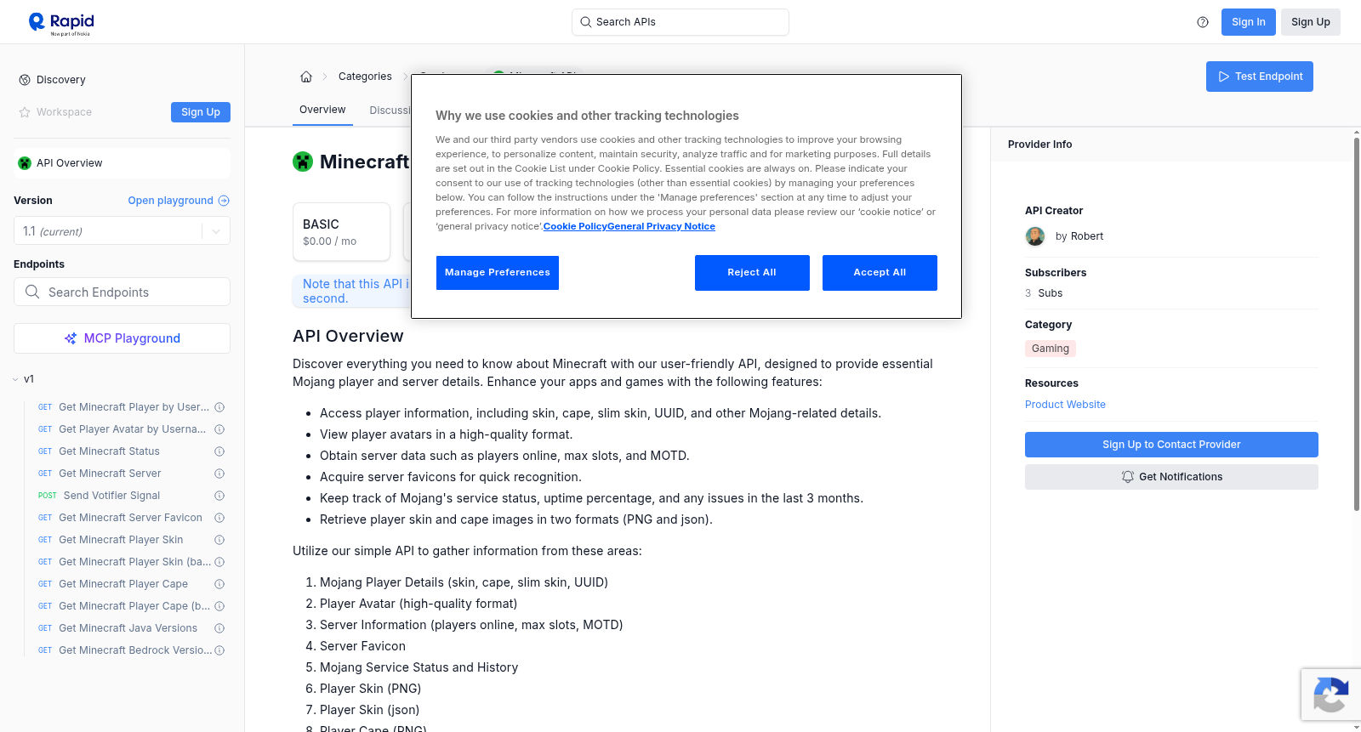The height and width of the screenshot is (732, 1361).
Task: Select the Categories breadcrumb
Action: pos(365,77)
